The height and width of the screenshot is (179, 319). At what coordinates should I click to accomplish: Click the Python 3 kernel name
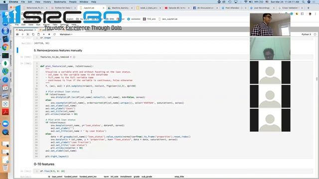(306, 34)
